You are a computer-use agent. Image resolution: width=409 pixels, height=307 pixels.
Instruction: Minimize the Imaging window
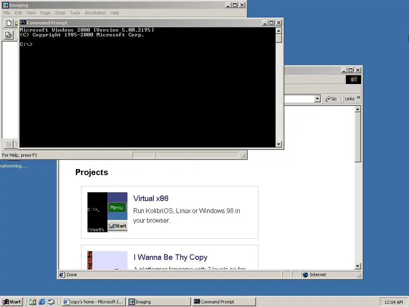point(228,5)
